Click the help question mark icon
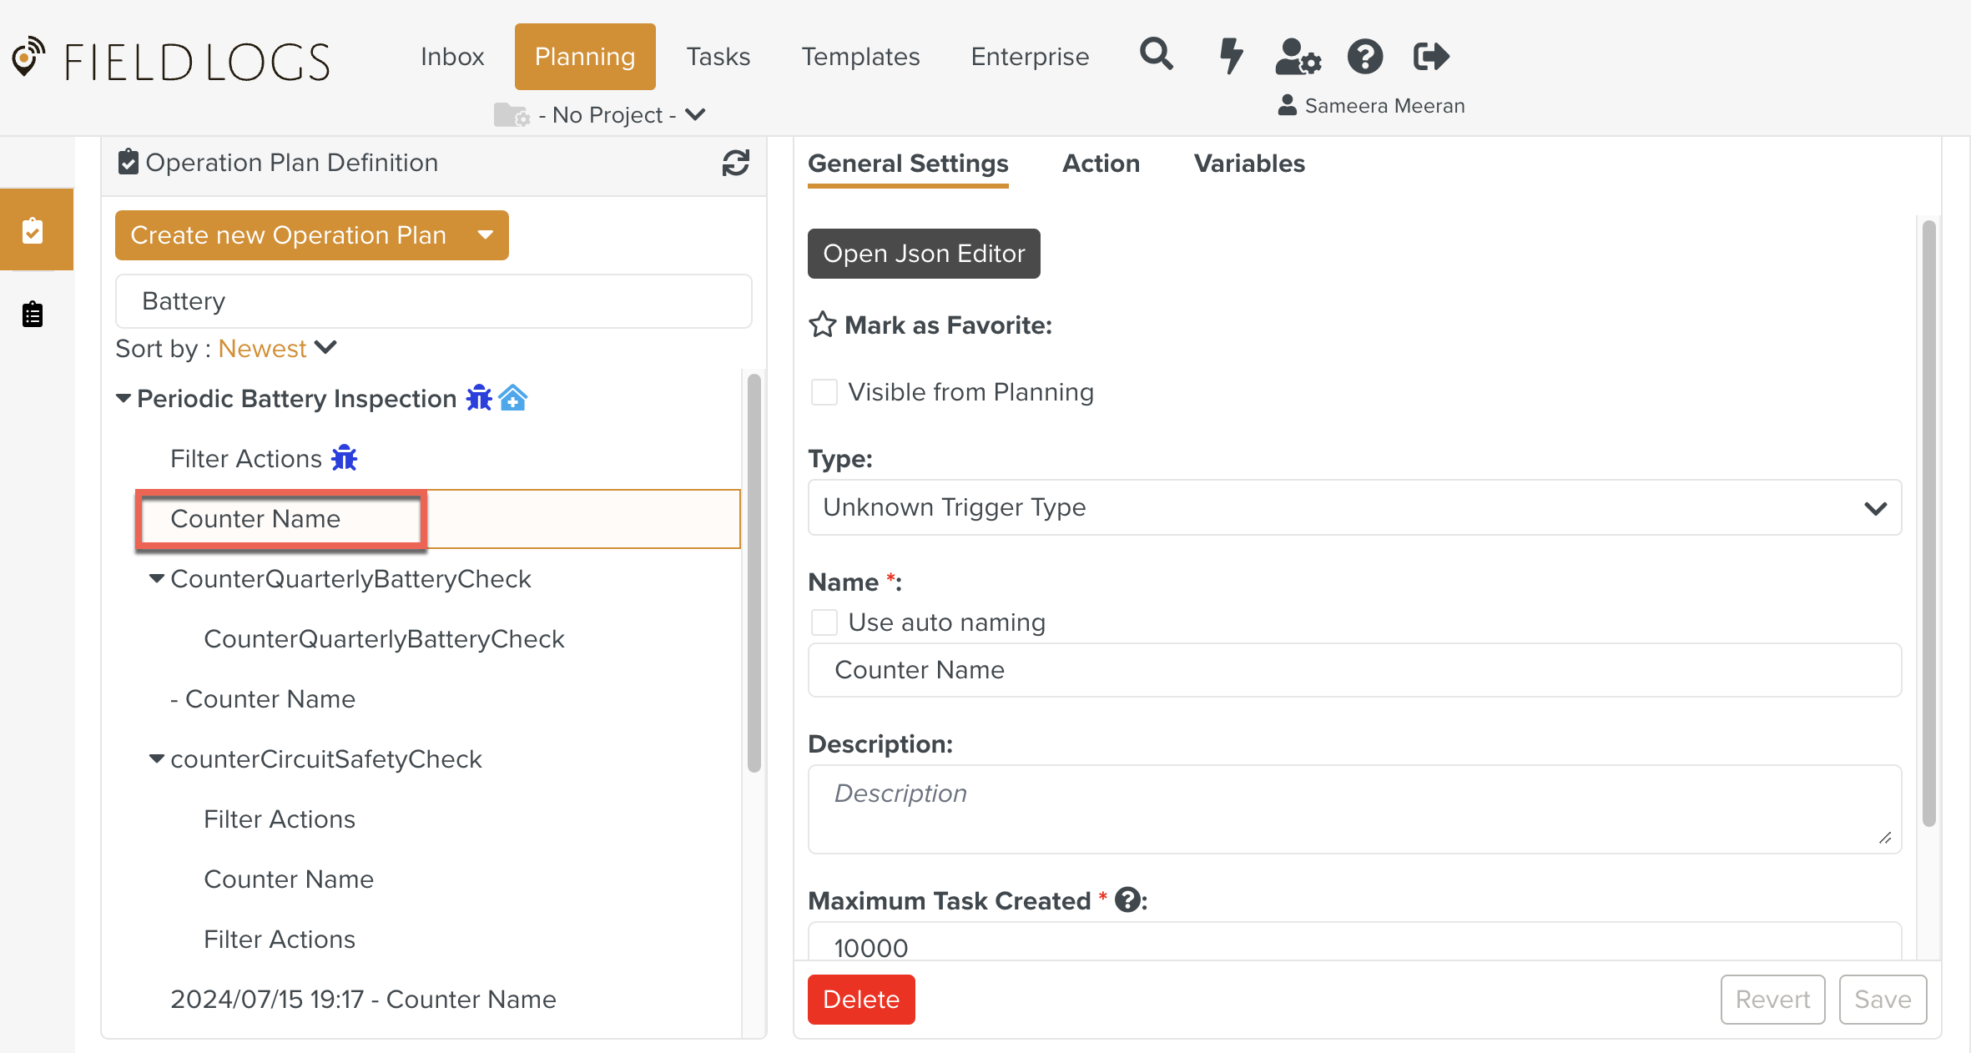 [x=1365, y=57]
